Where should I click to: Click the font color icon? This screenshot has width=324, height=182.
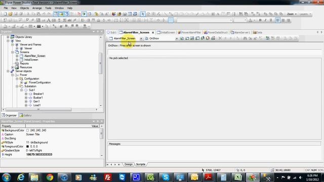[250, 20]
